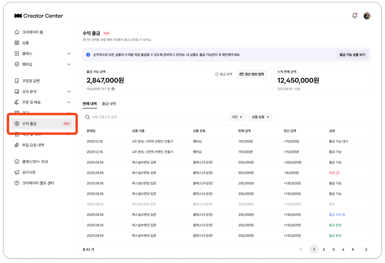Click the blue 출금 처리 중 status
The width and height of the screenshot is (385, 263).
[337, 215]
